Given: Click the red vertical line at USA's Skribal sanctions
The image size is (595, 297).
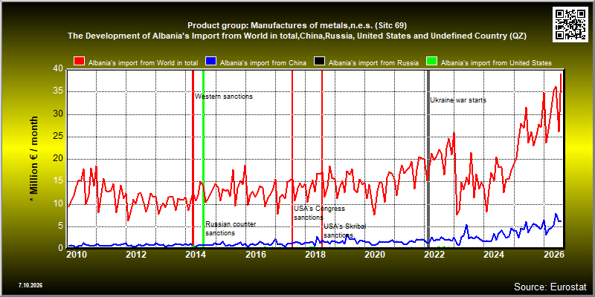Looking at the screenshot, I should click(322, 158).
